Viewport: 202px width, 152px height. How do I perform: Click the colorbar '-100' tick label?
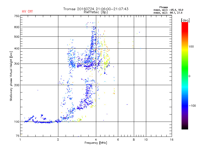192,106
